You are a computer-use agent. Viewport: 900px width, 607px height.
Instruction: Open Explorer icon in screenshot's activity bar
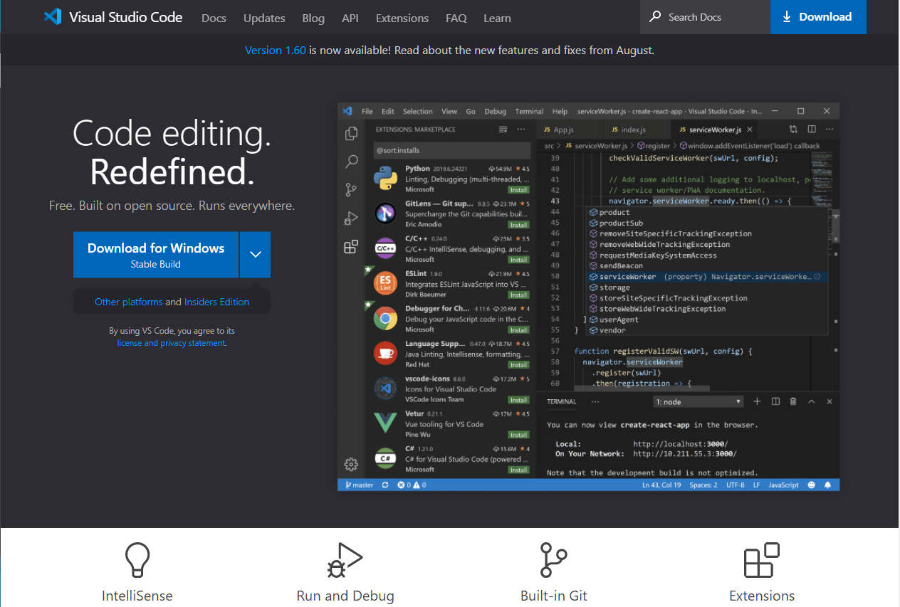[x=351, y=133]
